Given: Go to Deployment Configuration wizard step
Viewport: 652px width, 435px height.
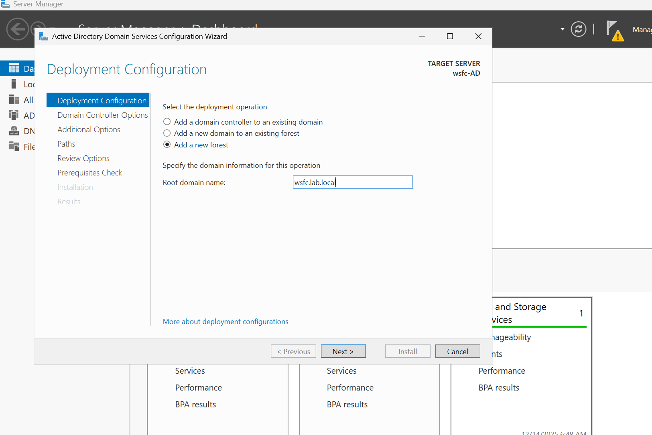Looking at the screenshot, I should click(x=98, y=101).
